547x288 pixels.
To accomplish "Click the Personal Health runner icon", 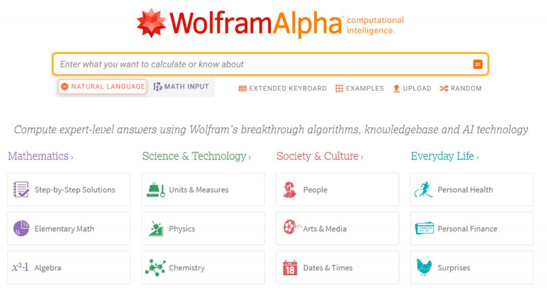I will 424,190.
